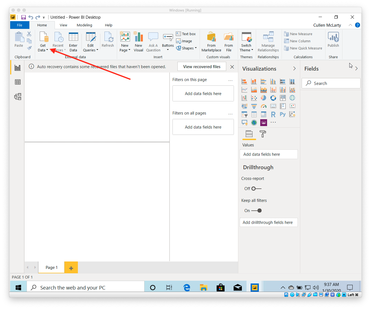The width and height of the screenshot is (371, 309).
Task: Switch to the Help ribbon tab
Action: point(109,25)
